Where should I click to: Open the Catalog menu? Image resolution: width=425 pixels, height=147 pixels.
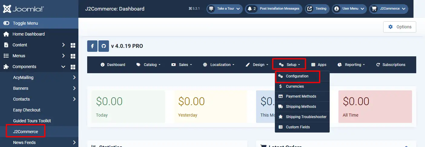click(148, 65)
